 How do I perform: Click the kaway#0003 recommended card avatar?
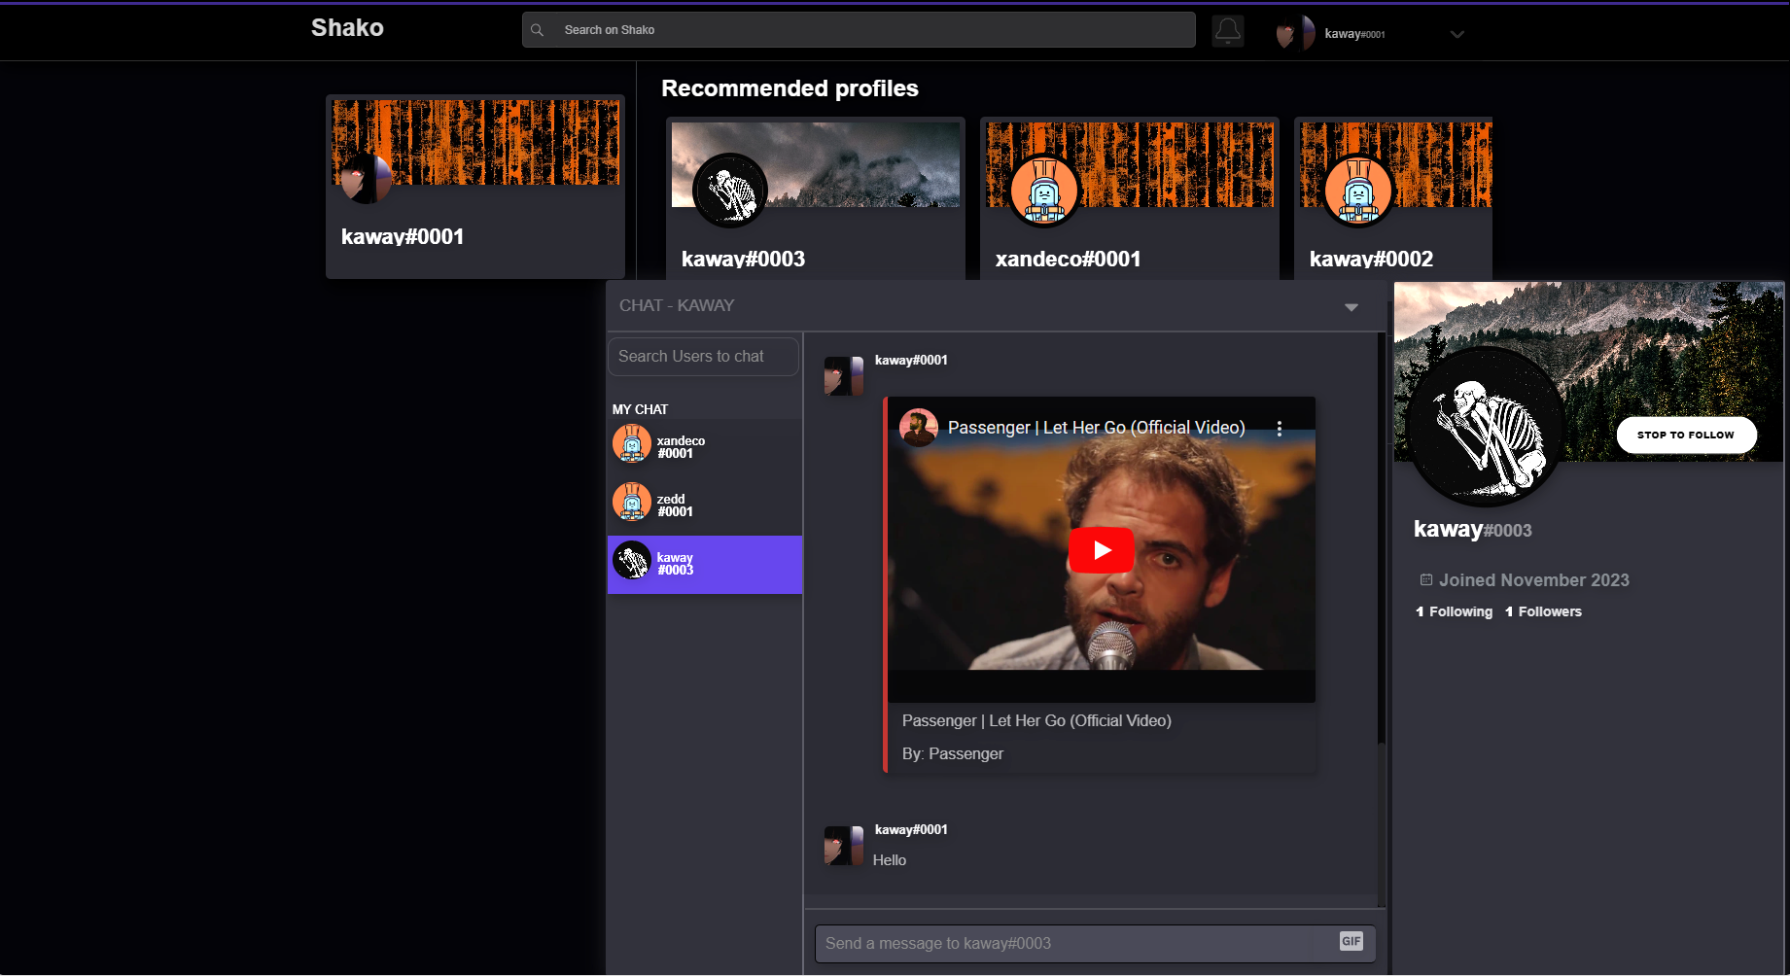click(730, 191)
